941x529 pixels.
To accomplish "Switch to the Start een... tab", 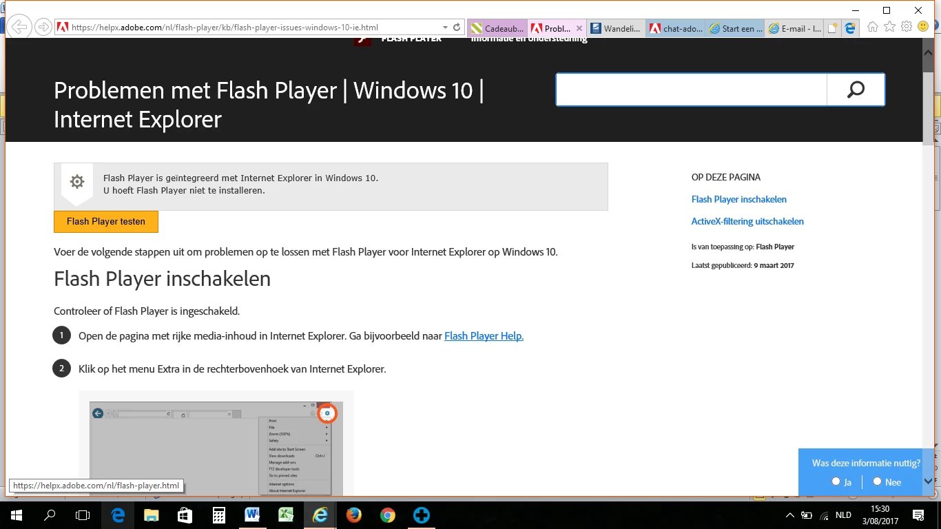I will pos(735,28).
